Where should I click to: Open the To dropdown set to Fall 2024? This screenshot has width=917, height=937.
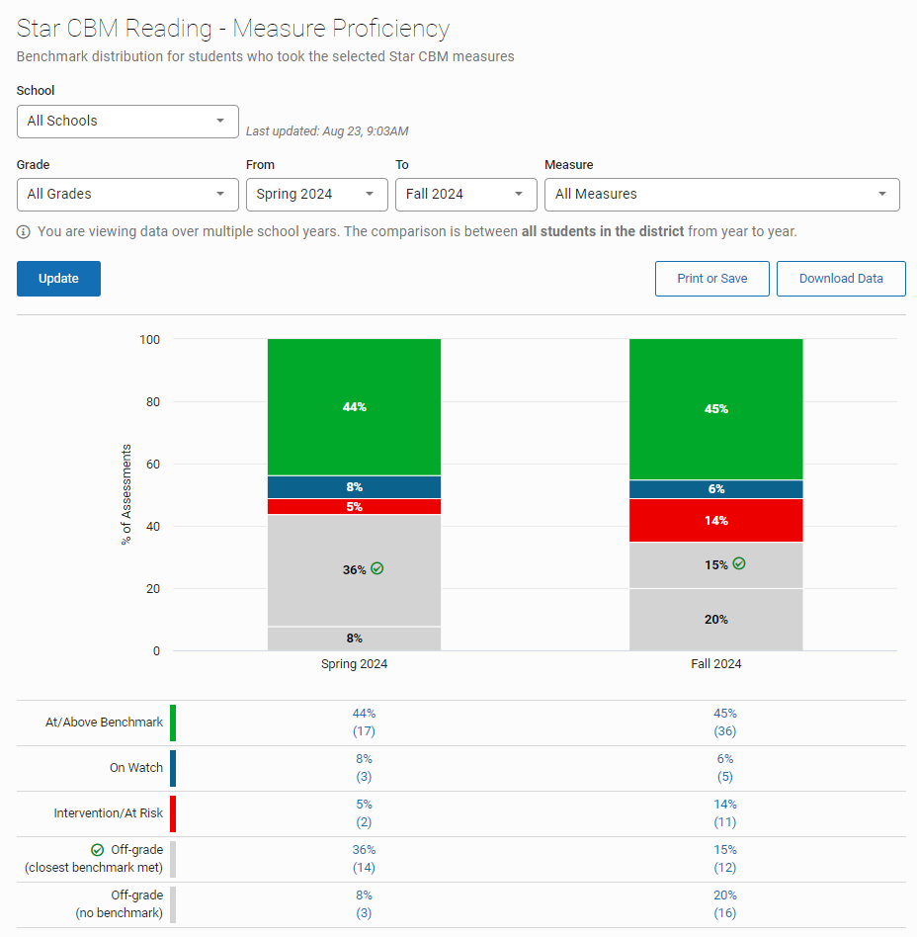coord(465,195)
